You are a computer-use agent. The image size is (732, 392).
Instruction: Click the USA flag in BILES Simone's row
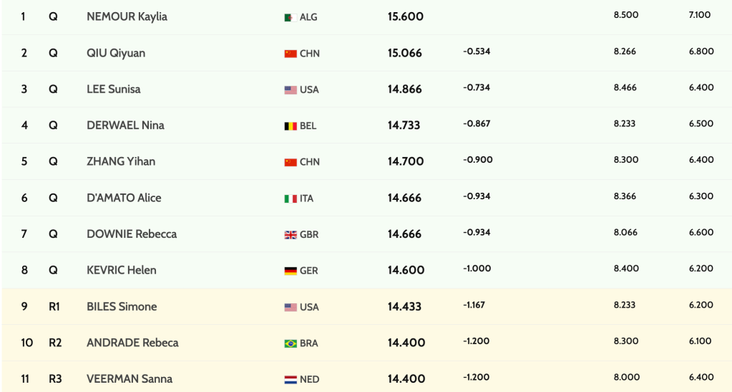point(290,307)
